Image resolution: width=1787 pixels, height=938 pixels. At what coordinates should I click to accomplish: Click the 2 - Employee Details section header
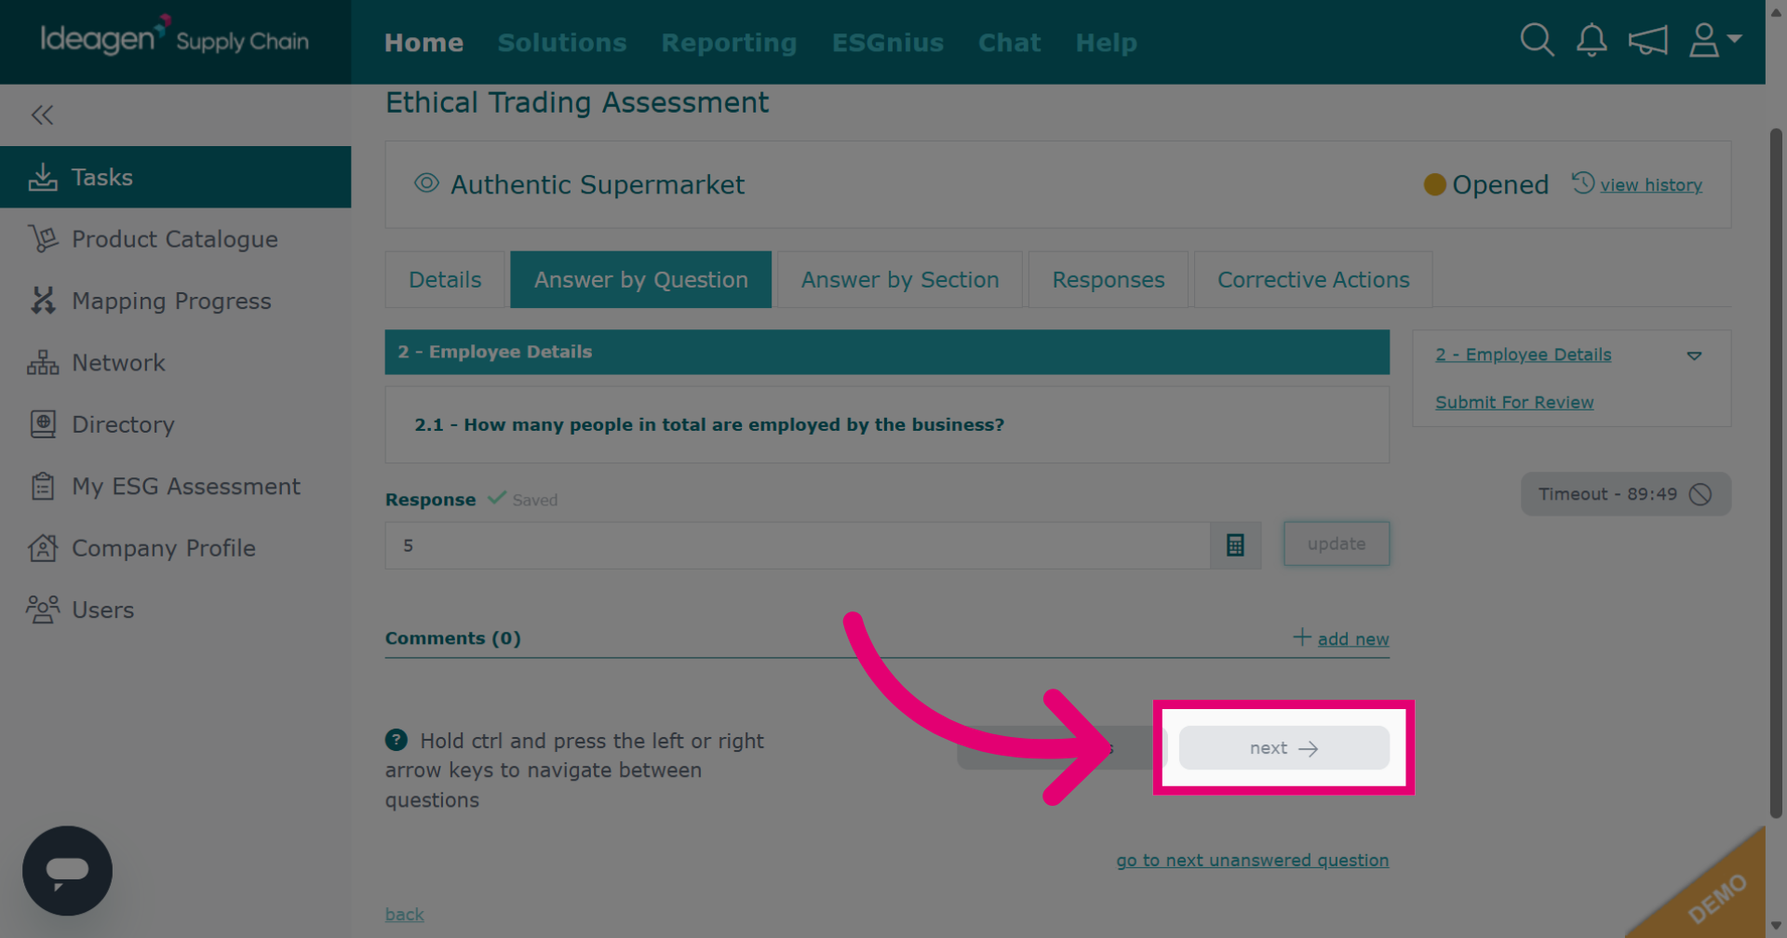click(887, 352)
